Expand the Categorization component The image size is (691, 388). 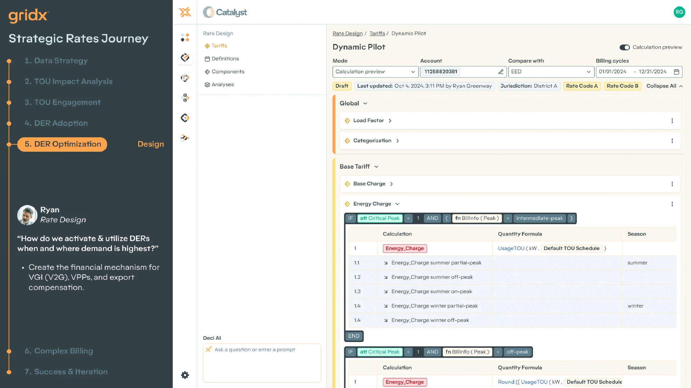(397, 141)
